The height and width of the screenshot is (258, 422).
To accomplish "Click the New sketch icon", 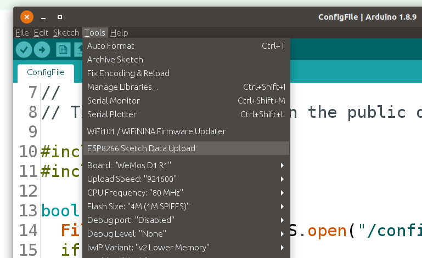I will [64, 49].
